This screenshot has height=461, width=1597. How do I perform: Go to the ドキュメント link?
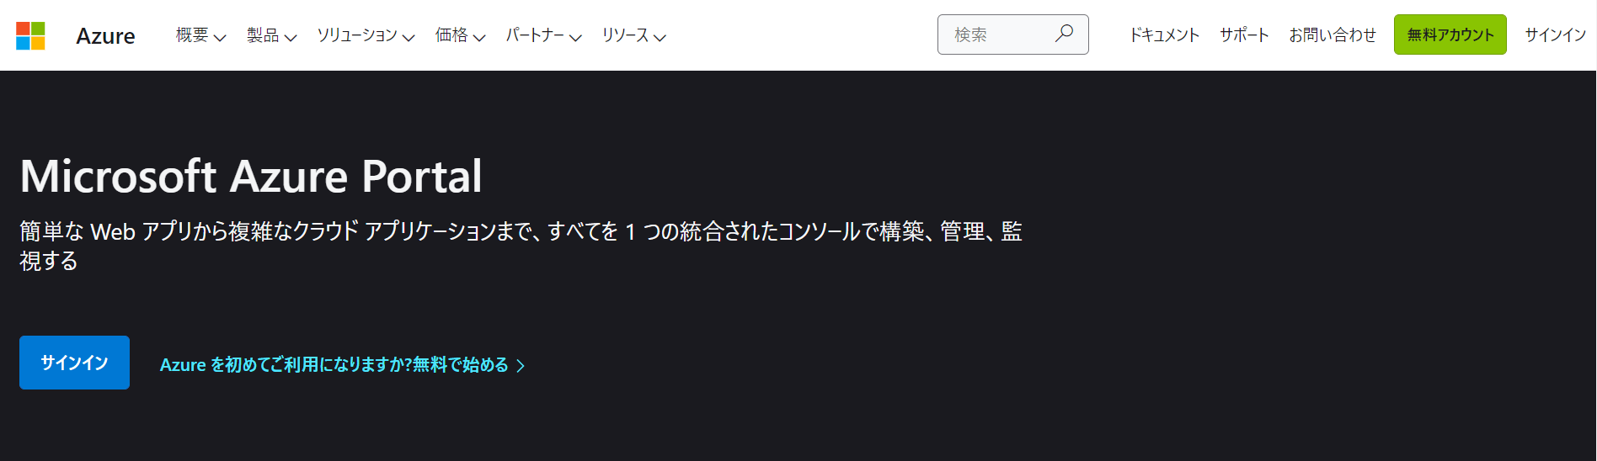1164,34
